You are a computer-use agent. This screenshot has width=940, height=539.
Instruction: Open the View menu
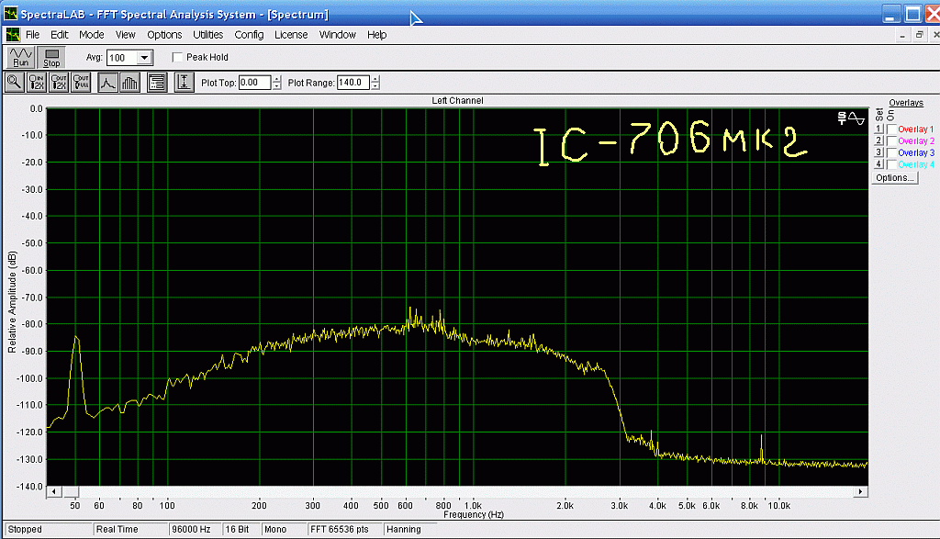125,35
